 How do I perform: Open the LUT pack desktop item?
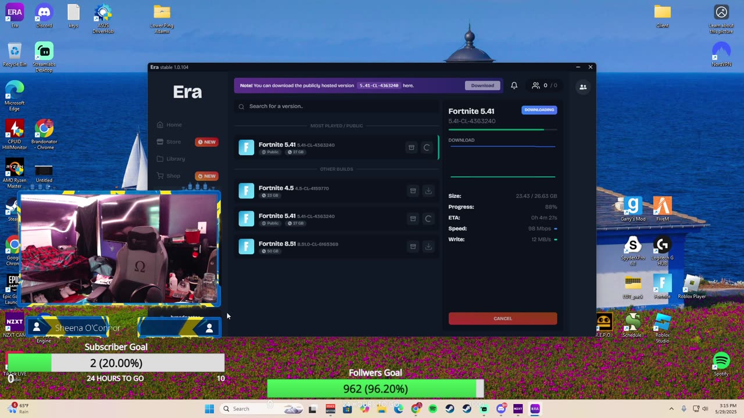coord(632,287)
